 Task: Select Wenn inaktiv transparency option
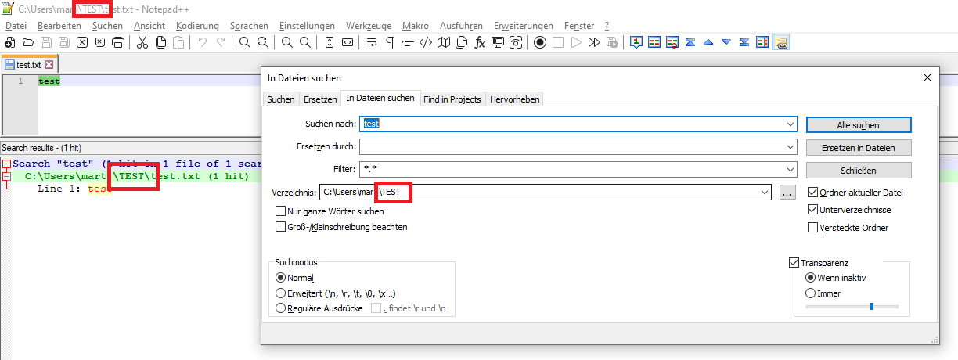811,278
